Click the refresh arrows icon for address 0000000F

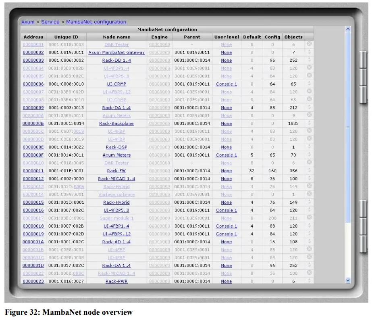(309, 155)
